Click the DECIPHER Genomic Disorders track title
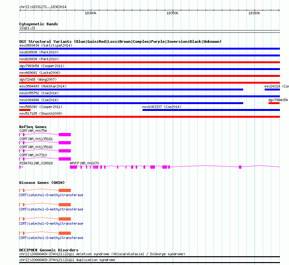 [49, 250]
